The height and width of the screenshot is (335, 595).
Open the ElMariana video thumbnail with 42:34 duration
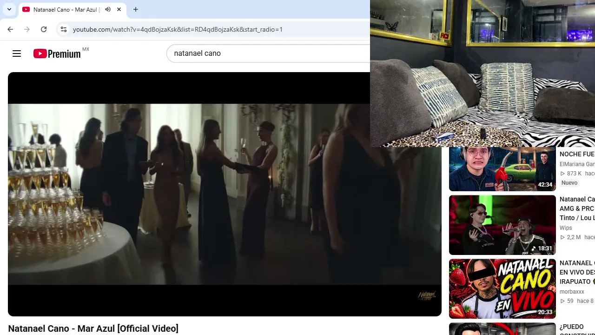coord(502,168)
